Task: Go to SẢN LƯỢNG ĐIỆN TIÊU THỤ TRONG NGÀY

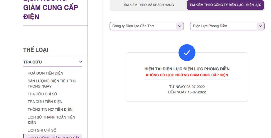Action: coord(52,83)
